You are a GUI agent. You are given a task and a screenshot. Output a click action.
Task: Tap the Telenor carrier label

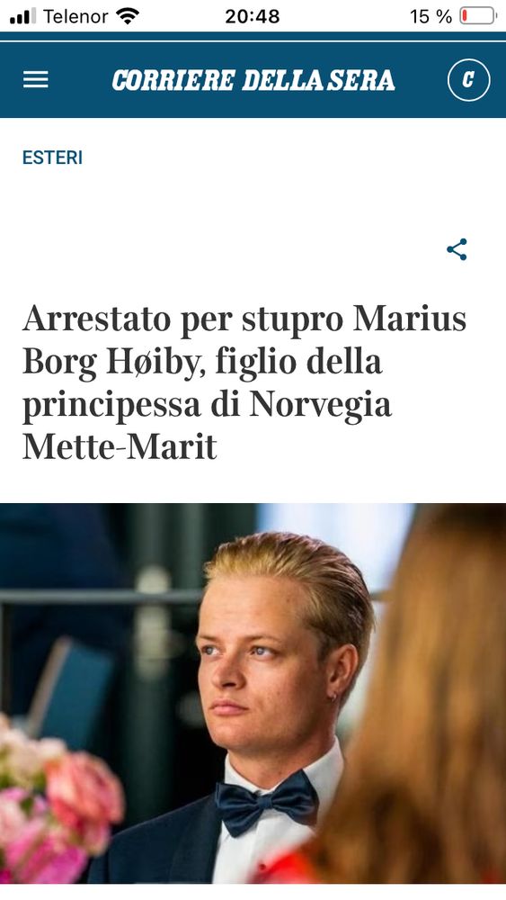pyautogui.click(x=75, y=16)
